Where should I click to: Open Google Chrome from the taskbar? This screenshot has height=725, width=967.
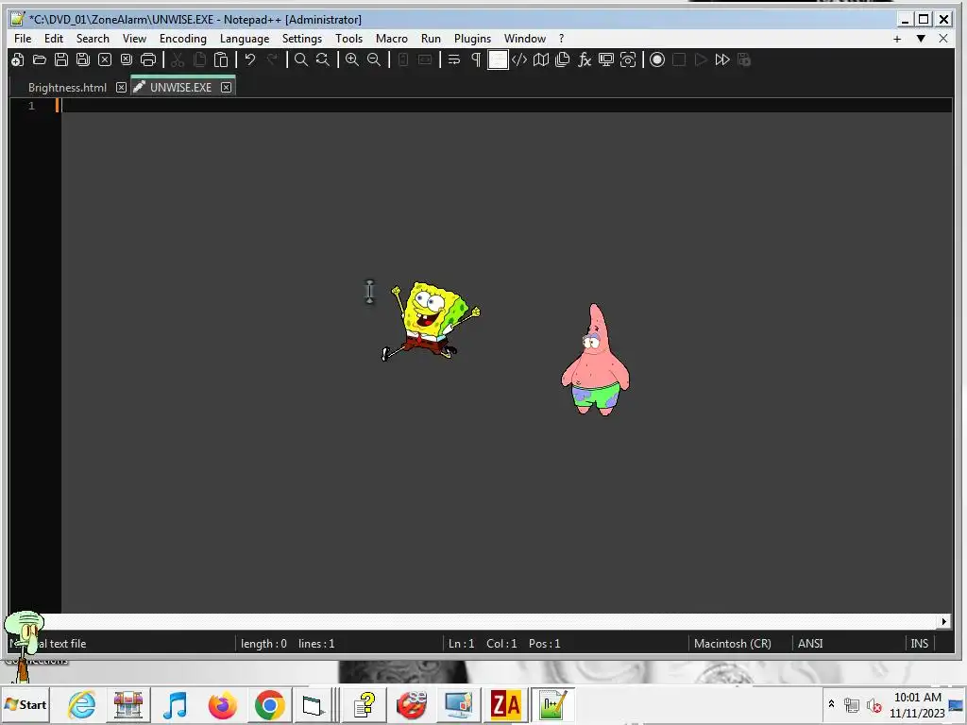point(269,704)
